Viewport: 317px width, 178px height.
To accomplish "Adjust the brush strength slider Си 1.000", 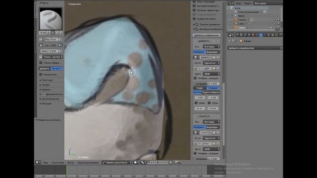I will click(51, 45).
